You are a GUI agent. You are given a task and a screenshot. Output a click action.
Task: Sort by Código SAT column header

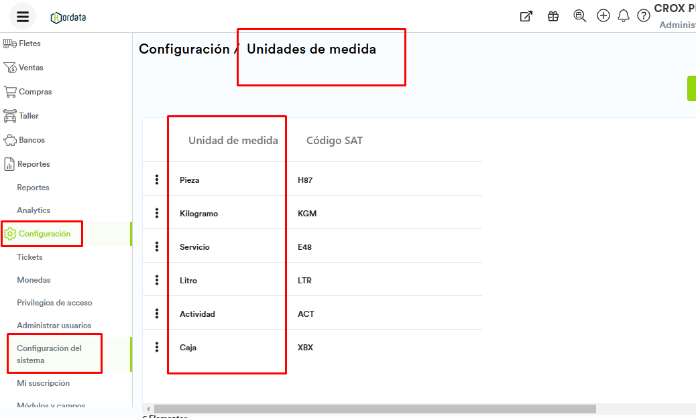click(334, 141)
